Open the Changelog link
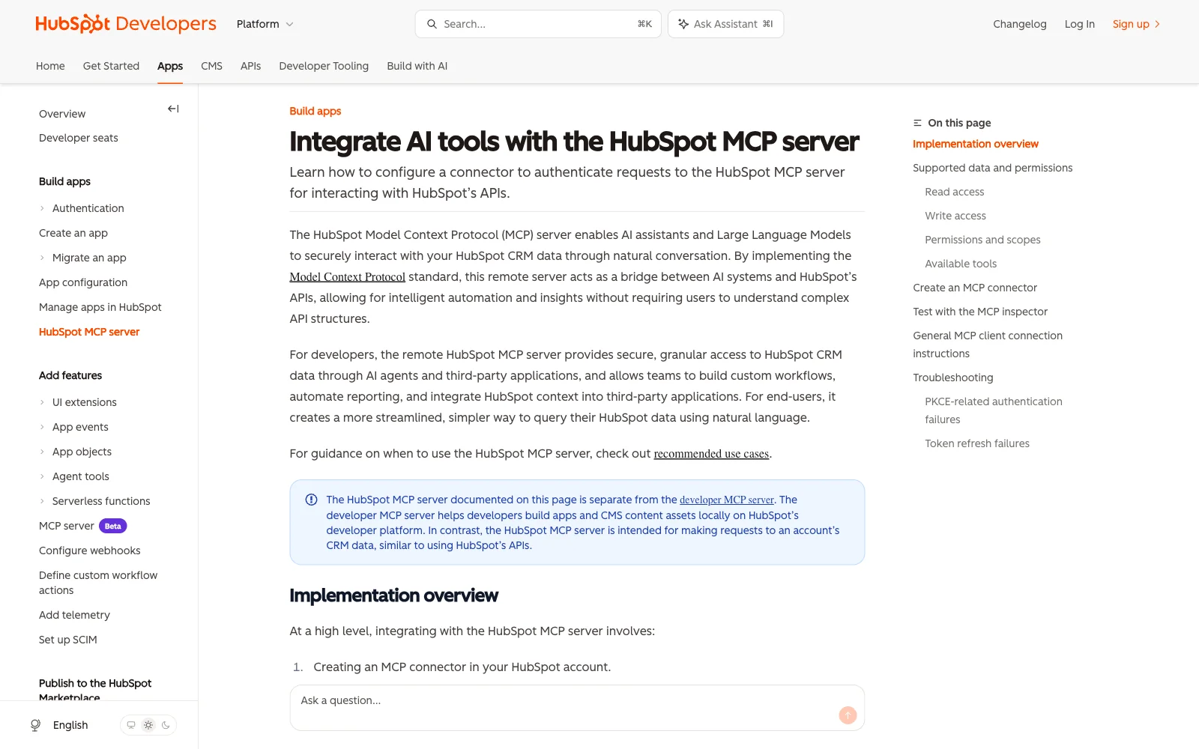The width and height of the screenshot is (1199, 749). pyautogui.click(x=1019, y=24)
